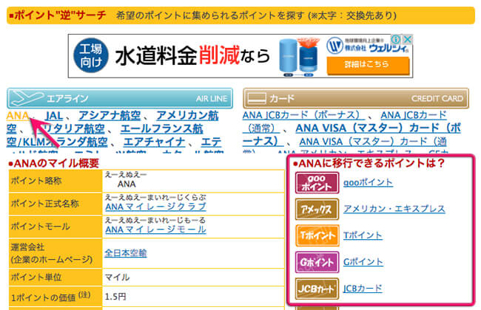Open the gooポイント text link
Screen dimensions: 481x310
click(x=368, y=183)
